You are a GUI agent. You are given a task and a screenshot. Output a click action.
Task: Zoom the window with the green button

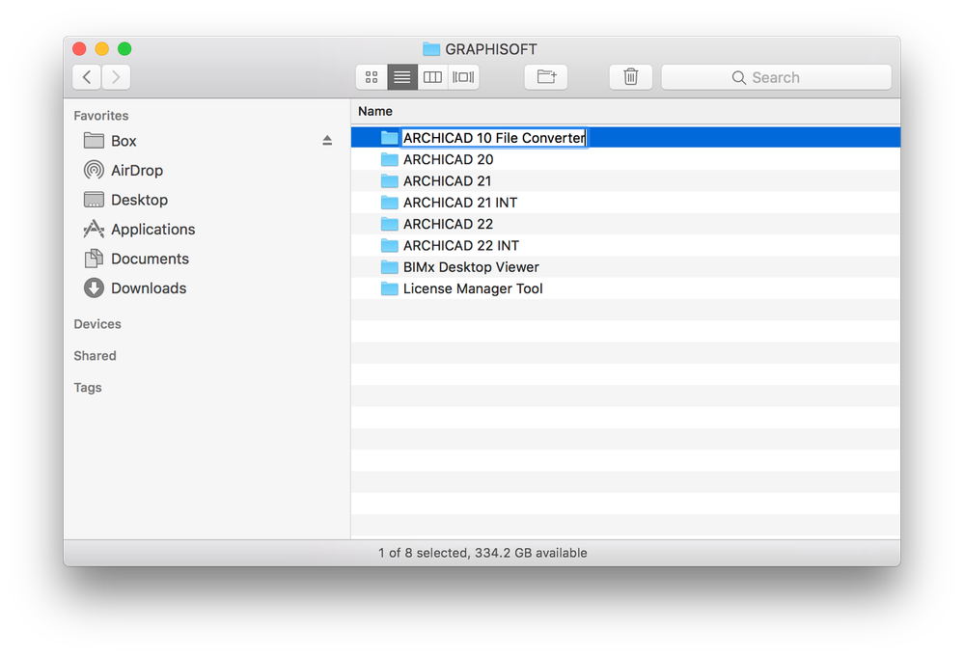[124, 48]
